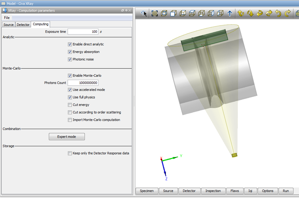299x198 pixels.
Task: Switch to the bottom-face cube view
Action: click(x=201, y=13)
